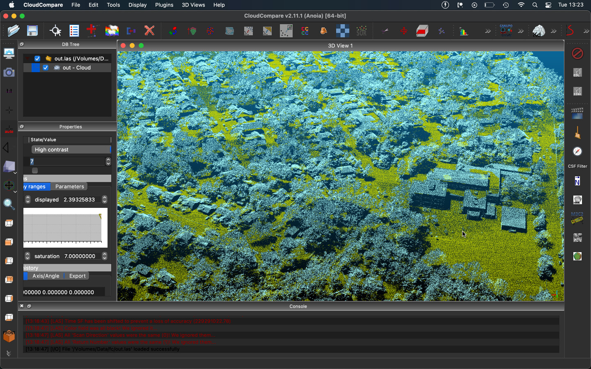The width and height of the screenshot is (591, 369).
Task: Click the Save floppy disk icon
Action: (x=32, y=31)
